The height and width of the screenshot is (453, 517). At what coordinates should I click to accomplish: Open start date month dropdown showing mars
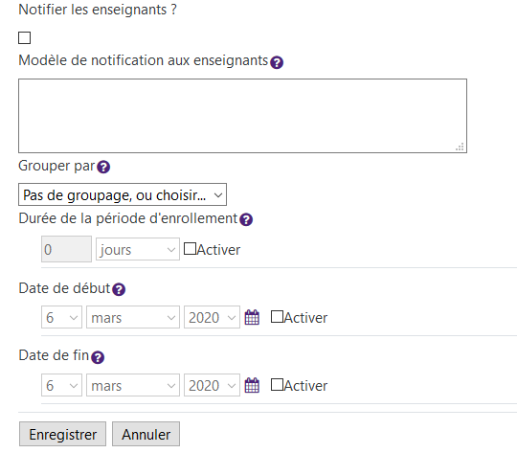coord(133,317)
